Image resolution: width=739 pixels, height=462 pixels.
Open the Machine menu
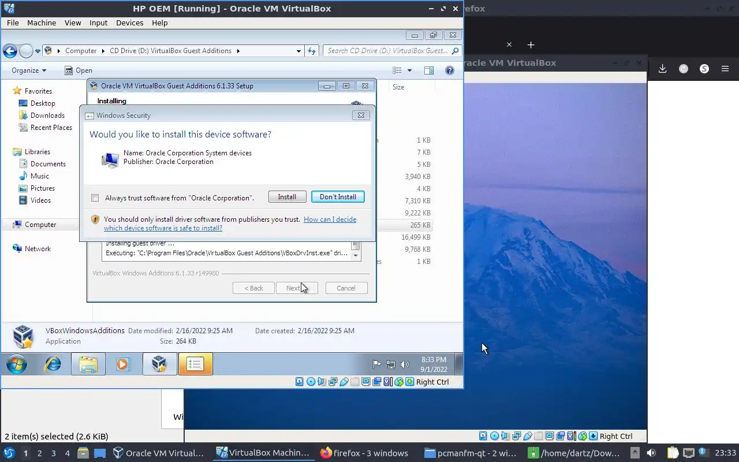click(x=42, y=23)
